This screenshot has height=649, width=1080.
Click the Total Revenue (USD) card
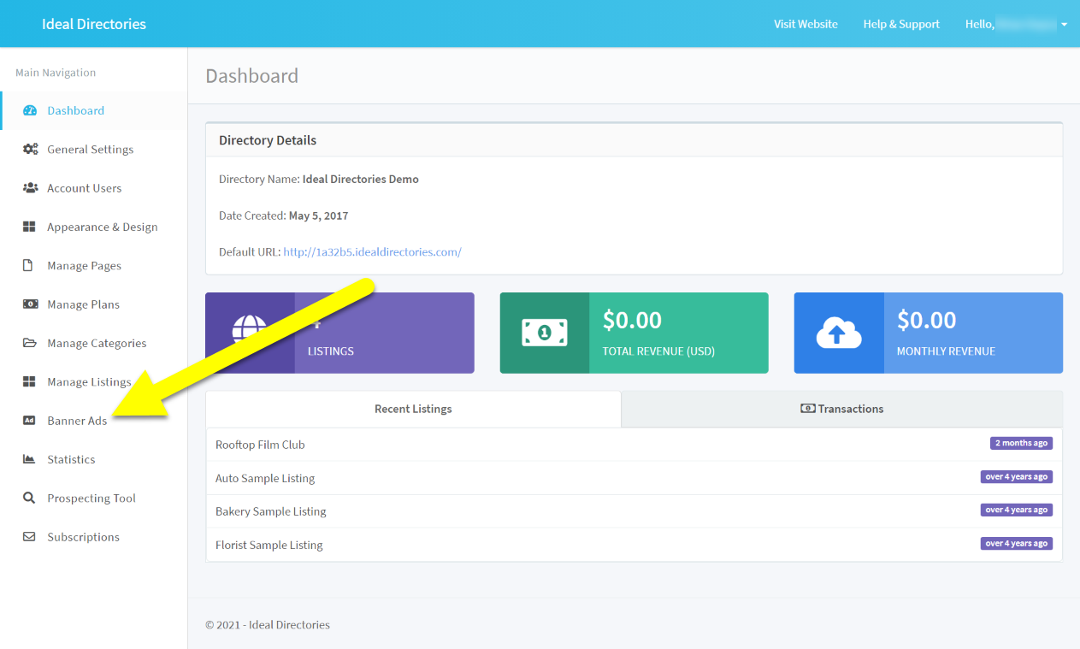[x=634, y=333]
